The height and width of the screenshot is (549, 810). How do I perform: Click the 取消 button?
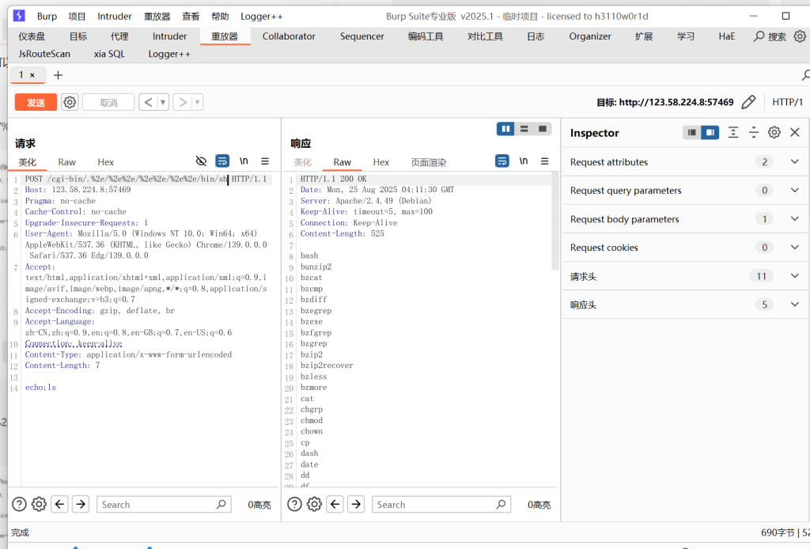pos(108,102)
